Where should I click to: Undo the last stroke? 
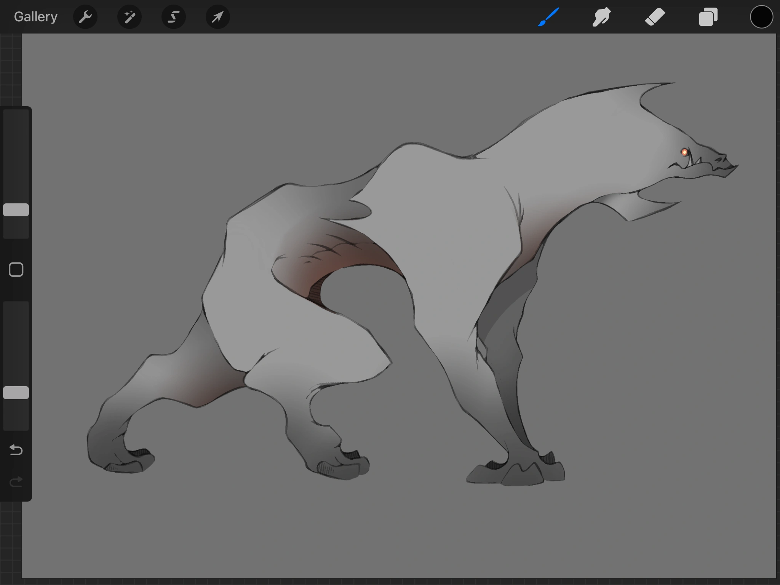(x=16, y=450)
